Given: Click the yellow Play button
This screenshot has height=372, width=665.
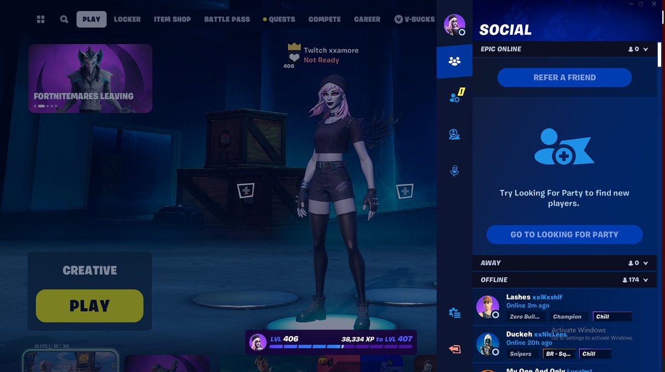Looking at the screenshot, I should [x=90, y=306].
